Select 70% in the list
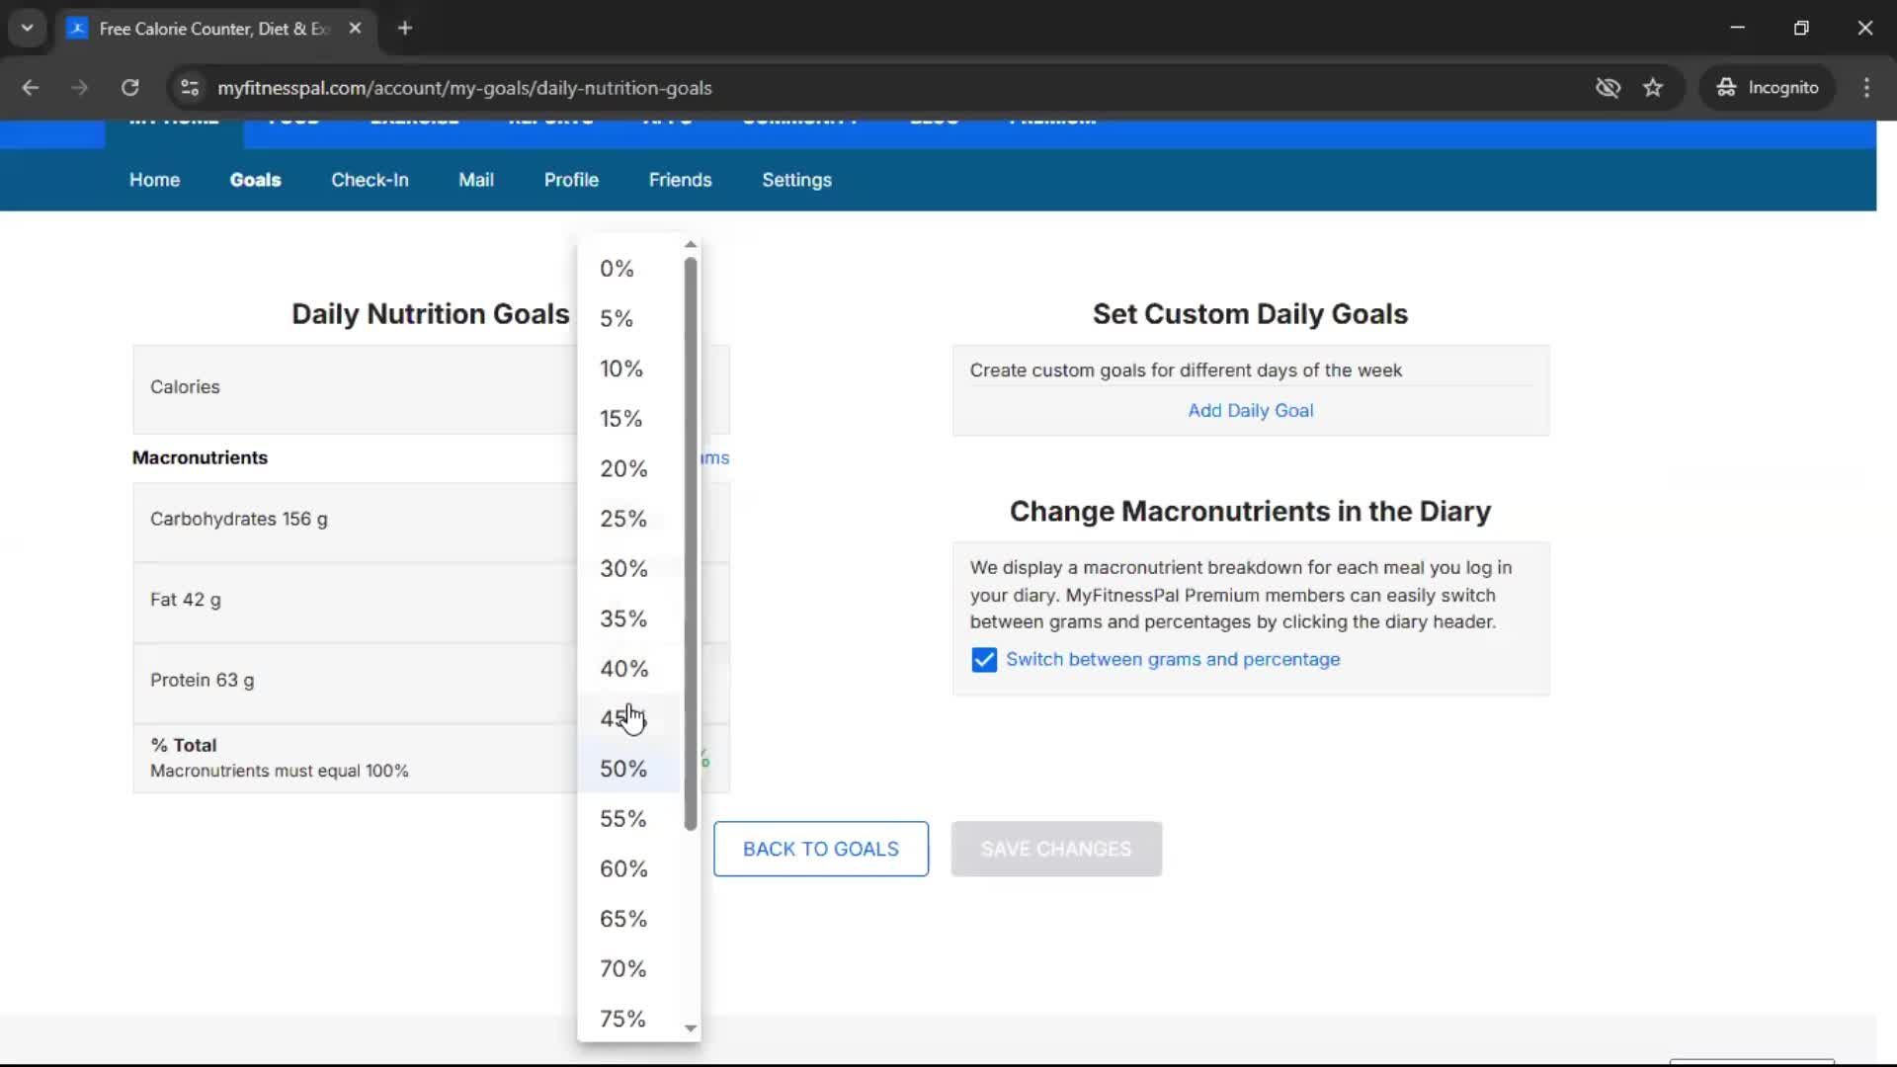 629,969
